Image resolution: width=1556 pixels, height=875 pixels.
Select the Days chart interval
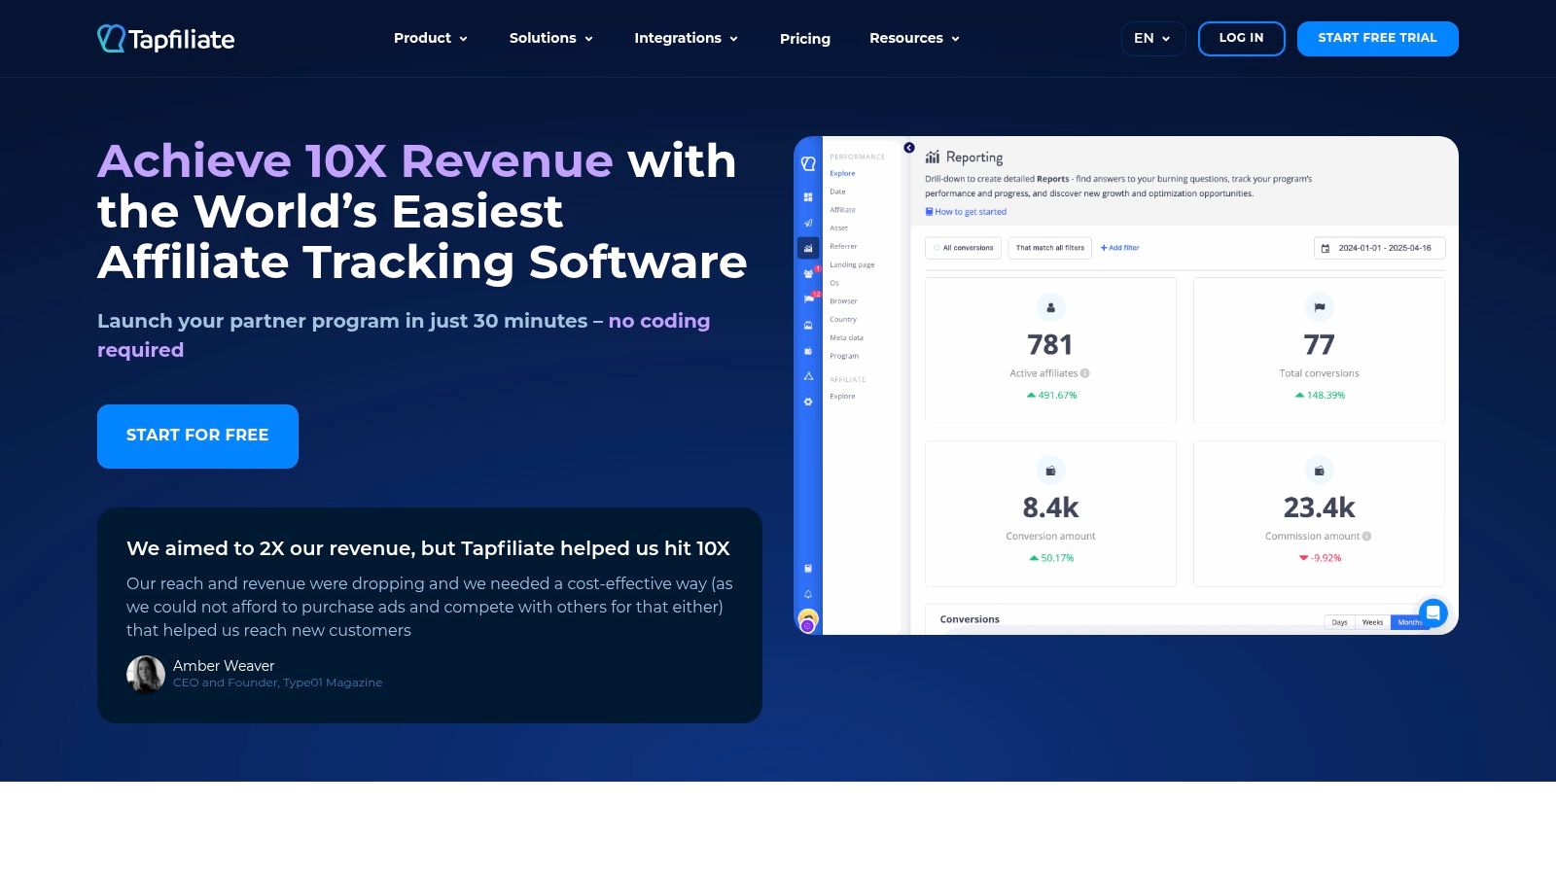[x=1339, y=622]
